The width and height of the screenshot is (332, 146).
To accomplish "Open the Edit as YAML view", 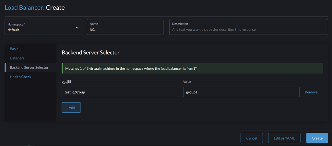I will (x=284, y=138).
